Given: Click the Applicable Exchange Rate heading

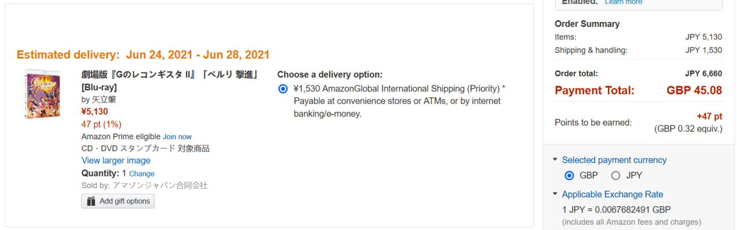Looking at the screenshot, I should (x=612, y=194).
